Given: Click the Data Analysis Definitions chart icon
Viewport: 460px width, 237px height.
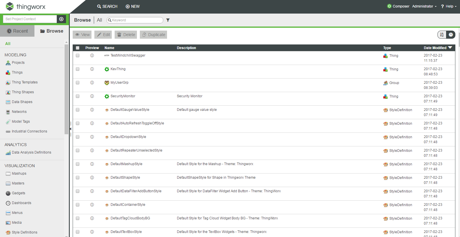Looking at the screenshot, I should tap(8, 153).
